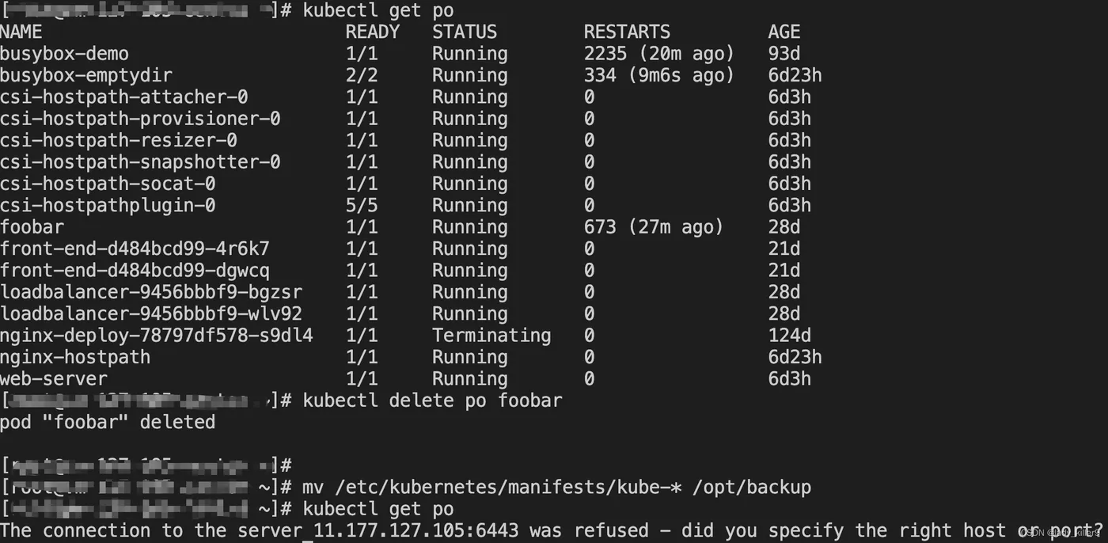This screenshot has width=1108, height=543.
Task: Click the front-end-d484bcd99-4r6k7 pod name
Action: [135, 249]
